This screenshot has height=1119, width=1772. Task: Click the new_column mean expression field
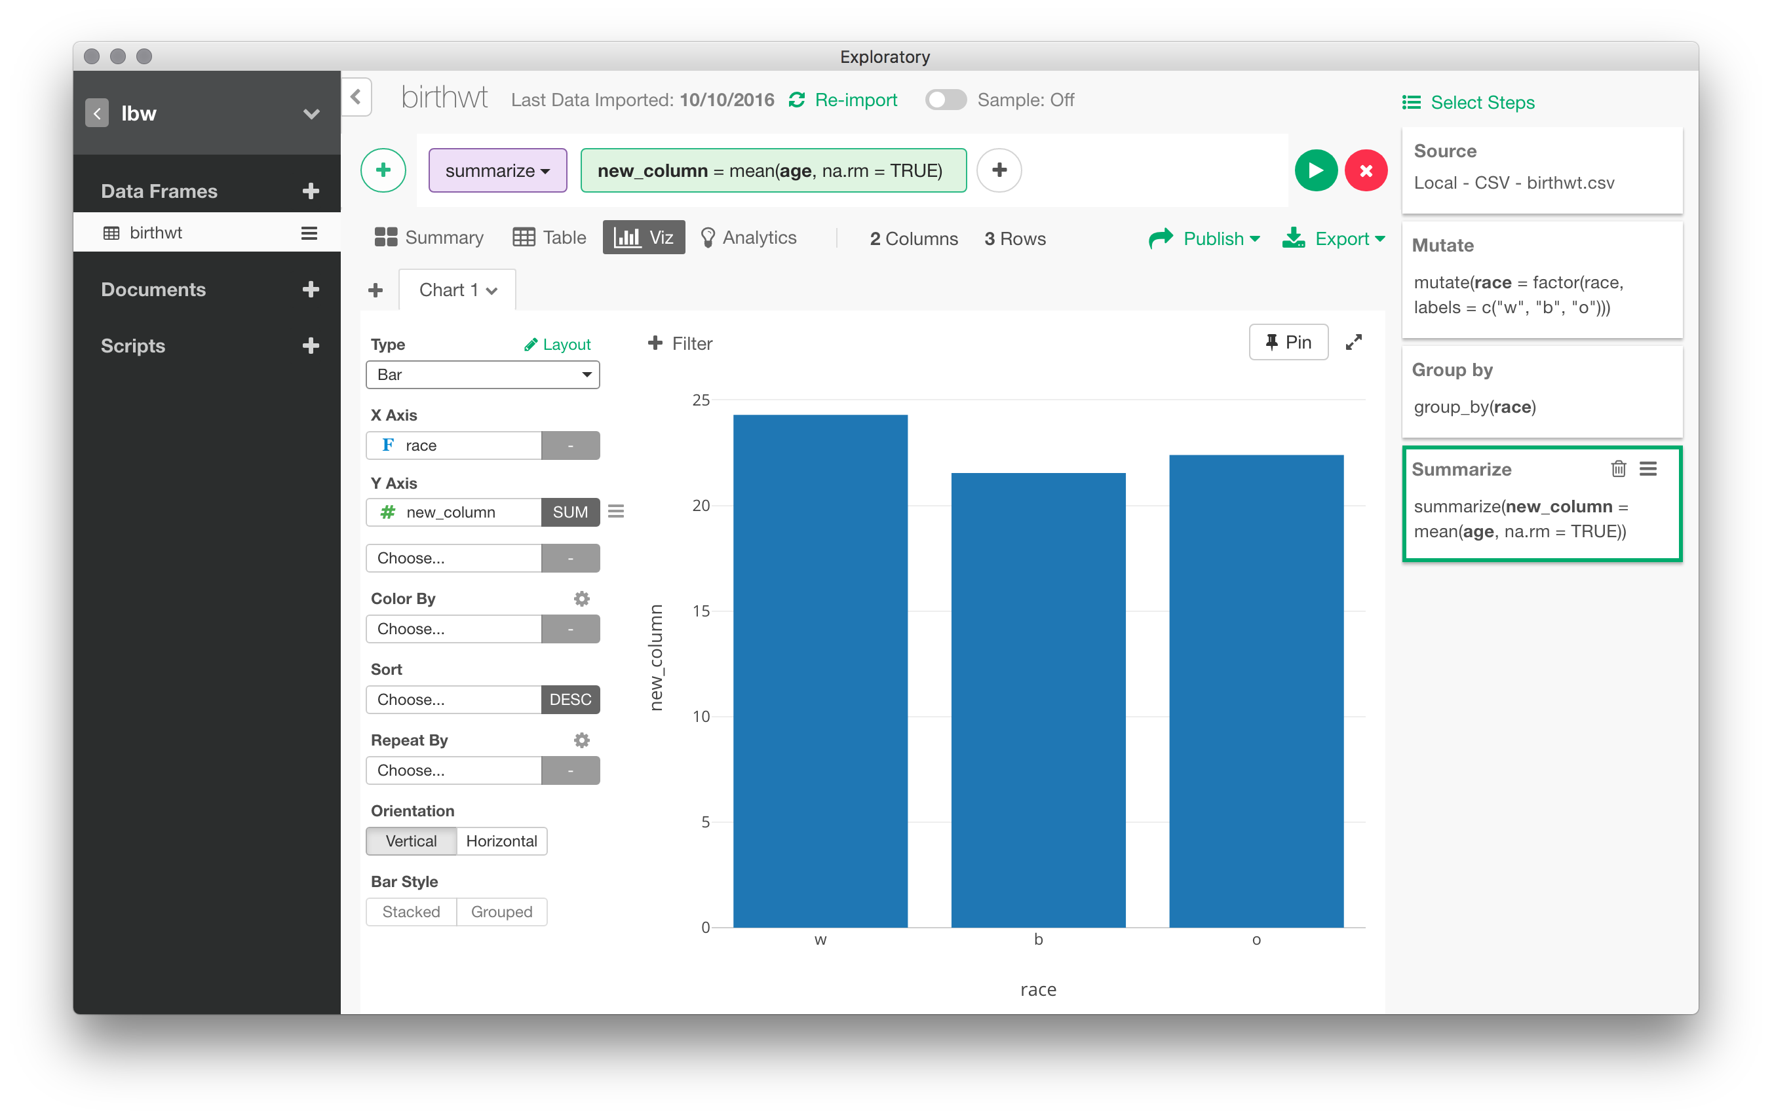[x=773, y=171]
